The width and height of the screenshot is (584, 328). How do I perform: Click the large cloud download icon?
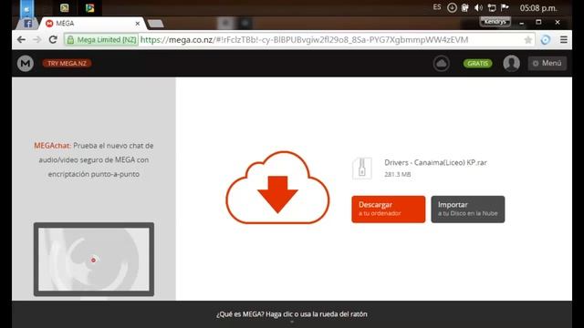tap(277, 188)
